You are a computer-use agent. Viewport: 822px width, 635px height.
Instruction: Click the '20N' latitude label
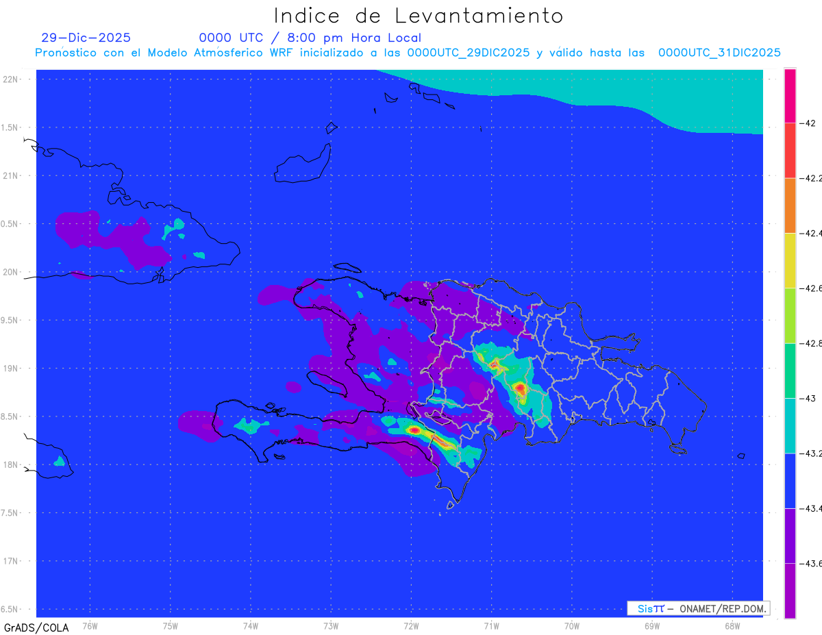point(12,272)
